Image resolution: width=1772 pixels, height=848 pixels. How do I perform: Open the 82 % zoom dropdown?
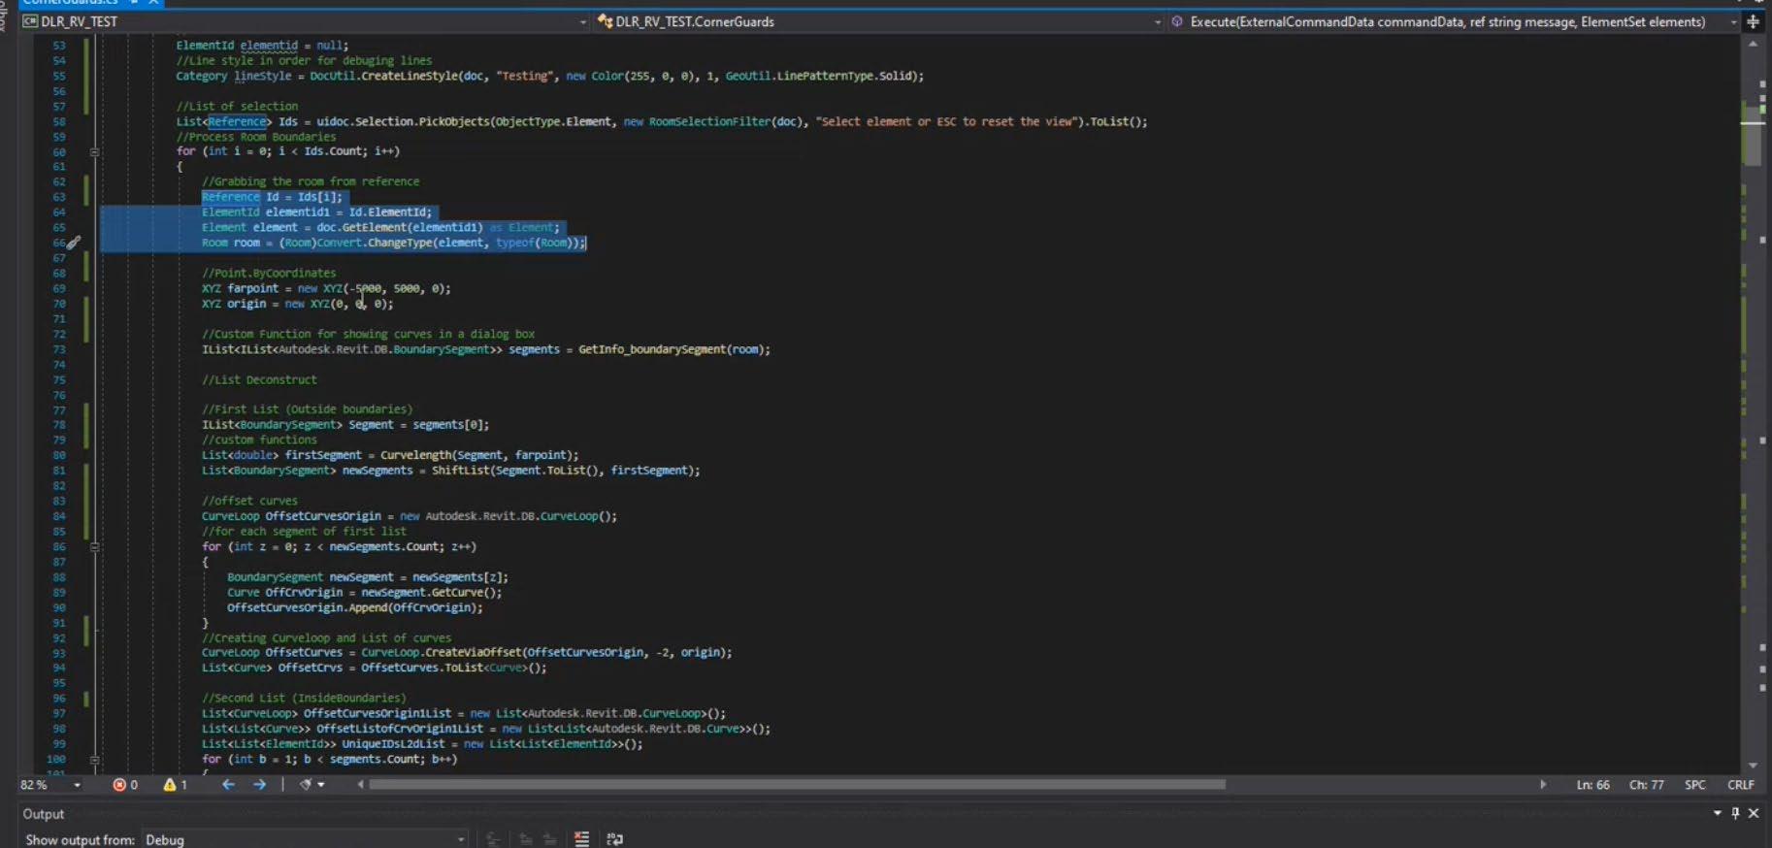tap(77, 785)
